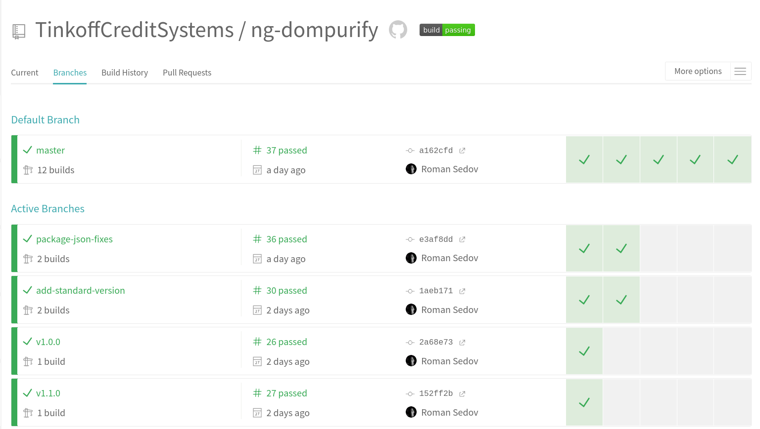Open commit 152ff2b

(436, 393)
